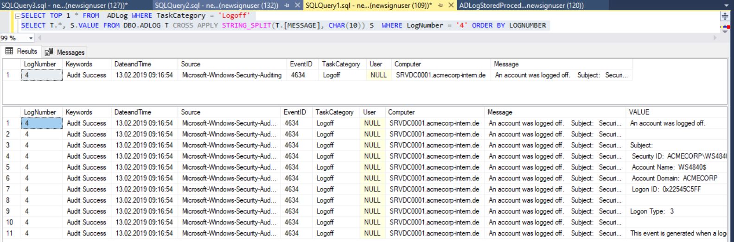This screenshot has width=734, height=242.
Task: Open the ADLogStoredProced tab
Action: 521,6
